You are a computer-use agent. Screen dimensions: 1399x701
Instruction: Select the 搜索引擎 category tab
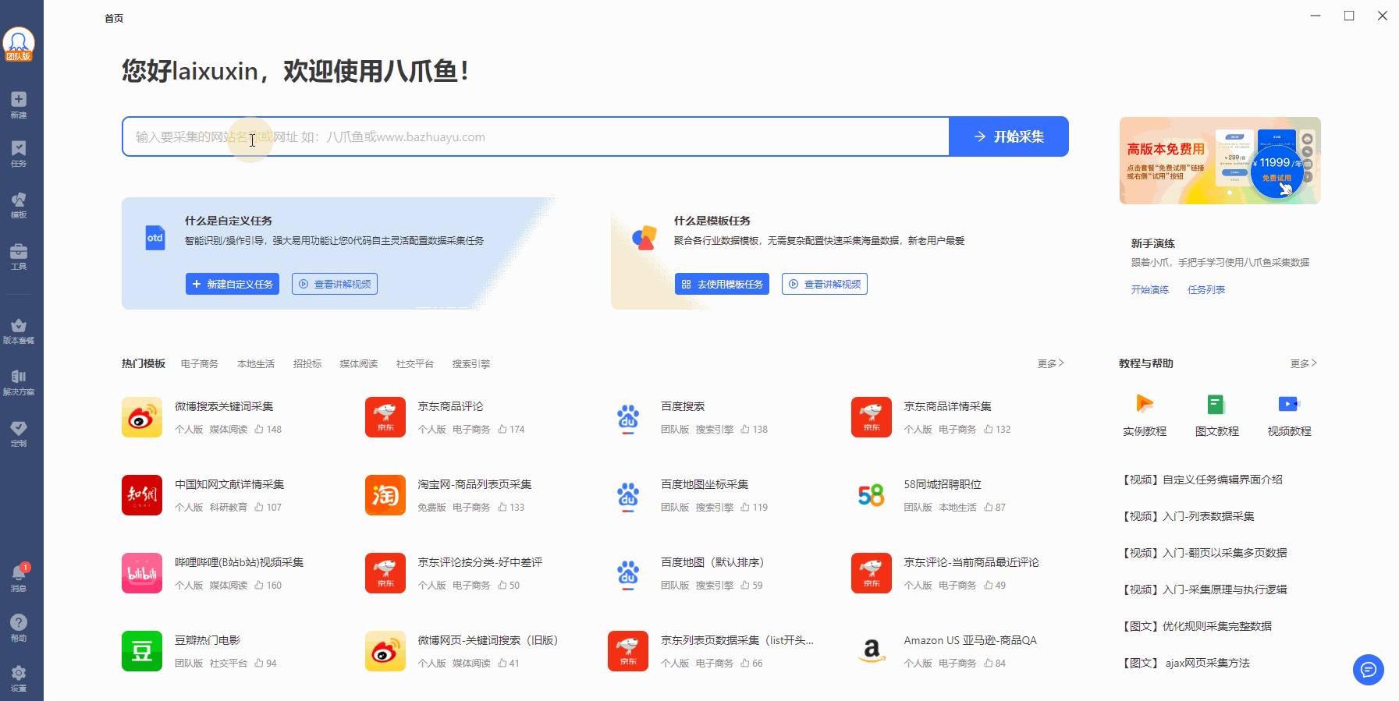[x=471, y=364]
